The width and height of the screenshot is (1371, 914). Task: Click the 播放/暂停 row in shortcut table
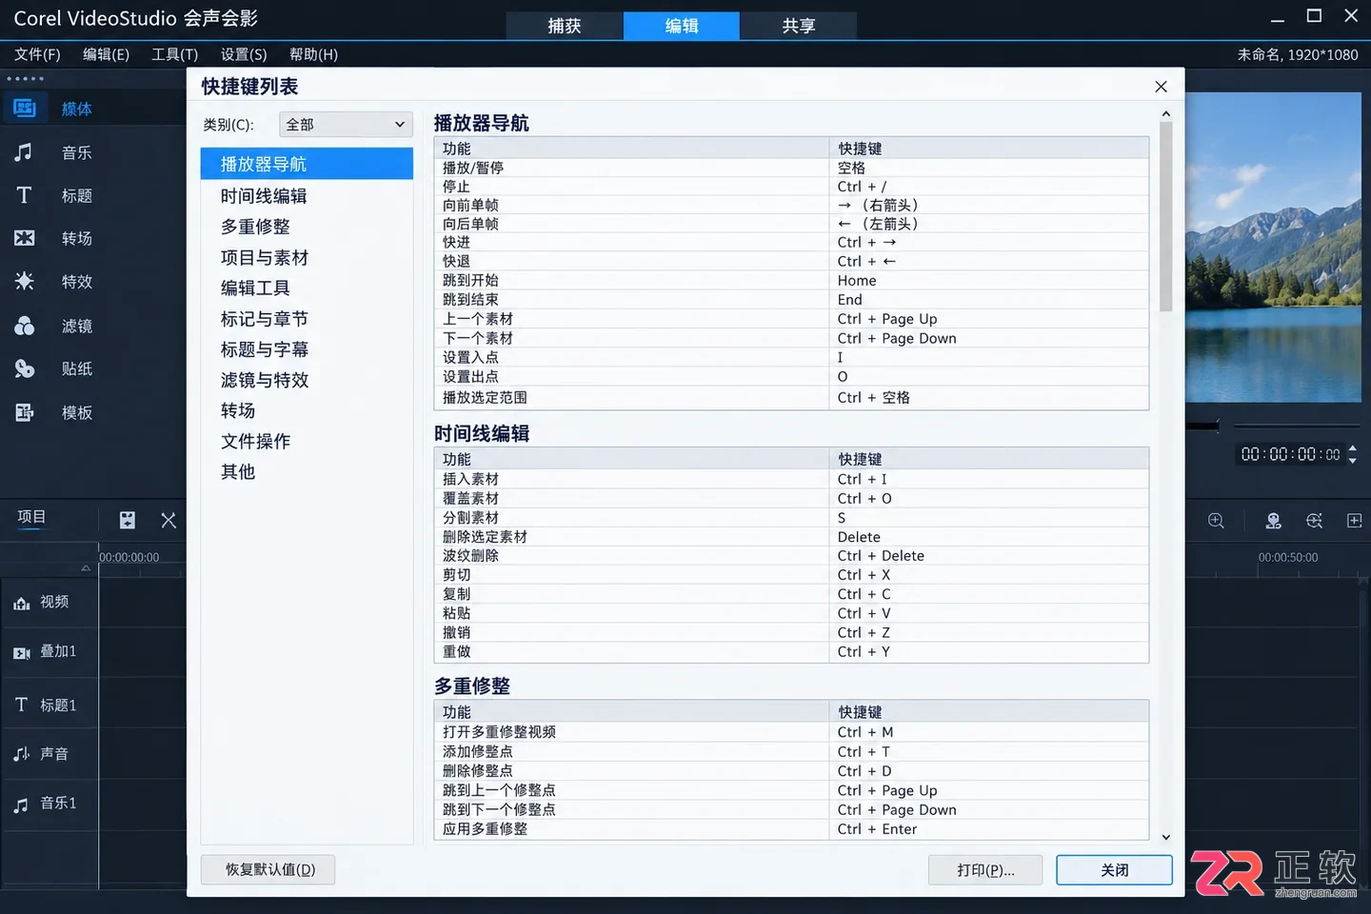tap(791, 168)
